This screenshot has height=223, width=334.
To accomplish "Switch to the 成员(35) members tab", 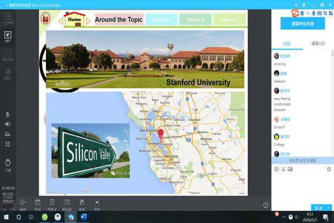I will (x=318, y=44).
